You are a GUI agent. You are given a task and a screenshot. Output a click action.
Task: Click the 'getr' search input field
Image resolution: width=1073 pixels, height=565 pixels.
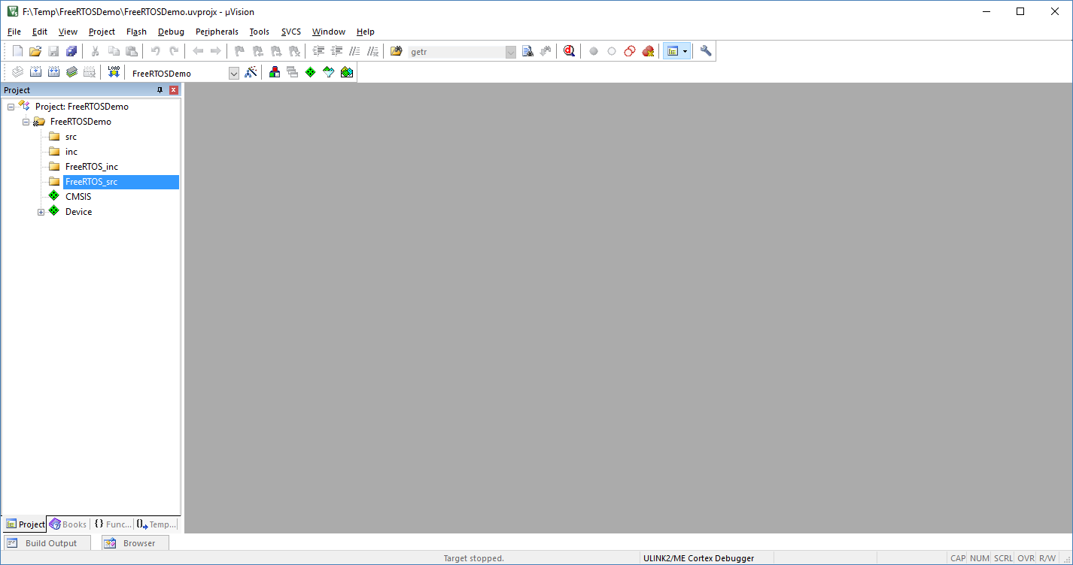click(457, 52)
